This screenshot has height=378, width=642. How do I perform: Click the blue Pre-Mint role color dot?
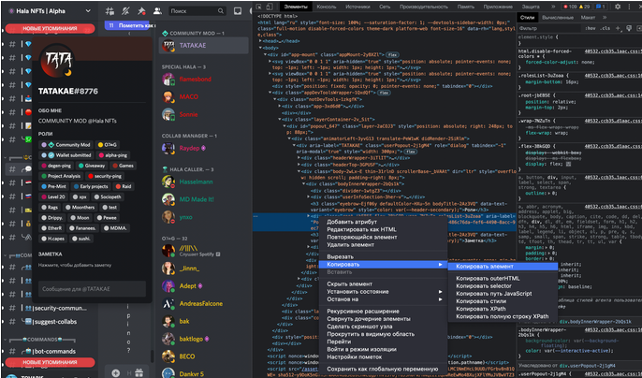tap(44, 186)
